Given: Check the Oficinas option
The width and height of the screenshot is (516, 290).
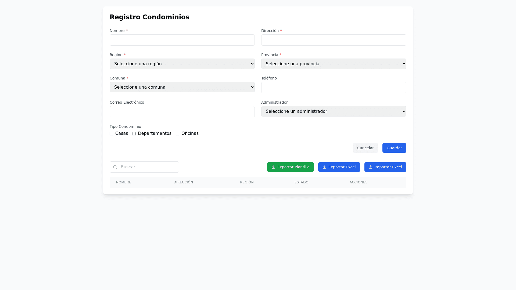Looking at the screenshot, I should tap(177, 134).
